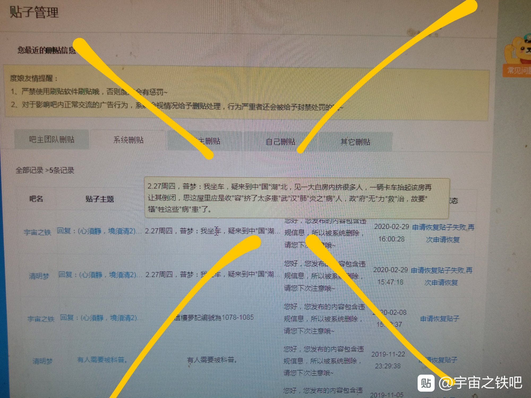Open the 常见问题 bear mascot icon
The width and height of the screenshot is (531, 398).
point(518,56)
